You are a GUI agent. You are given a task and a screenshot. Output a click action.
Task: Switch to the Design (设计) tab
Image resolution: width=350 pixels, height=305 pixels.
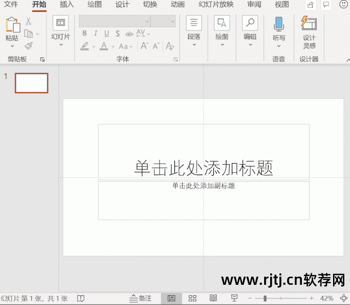click(122, 4)
